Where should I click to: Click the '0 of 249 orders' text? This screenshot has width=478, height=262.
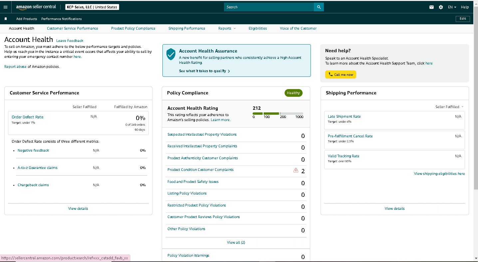(x=135, y=125)
